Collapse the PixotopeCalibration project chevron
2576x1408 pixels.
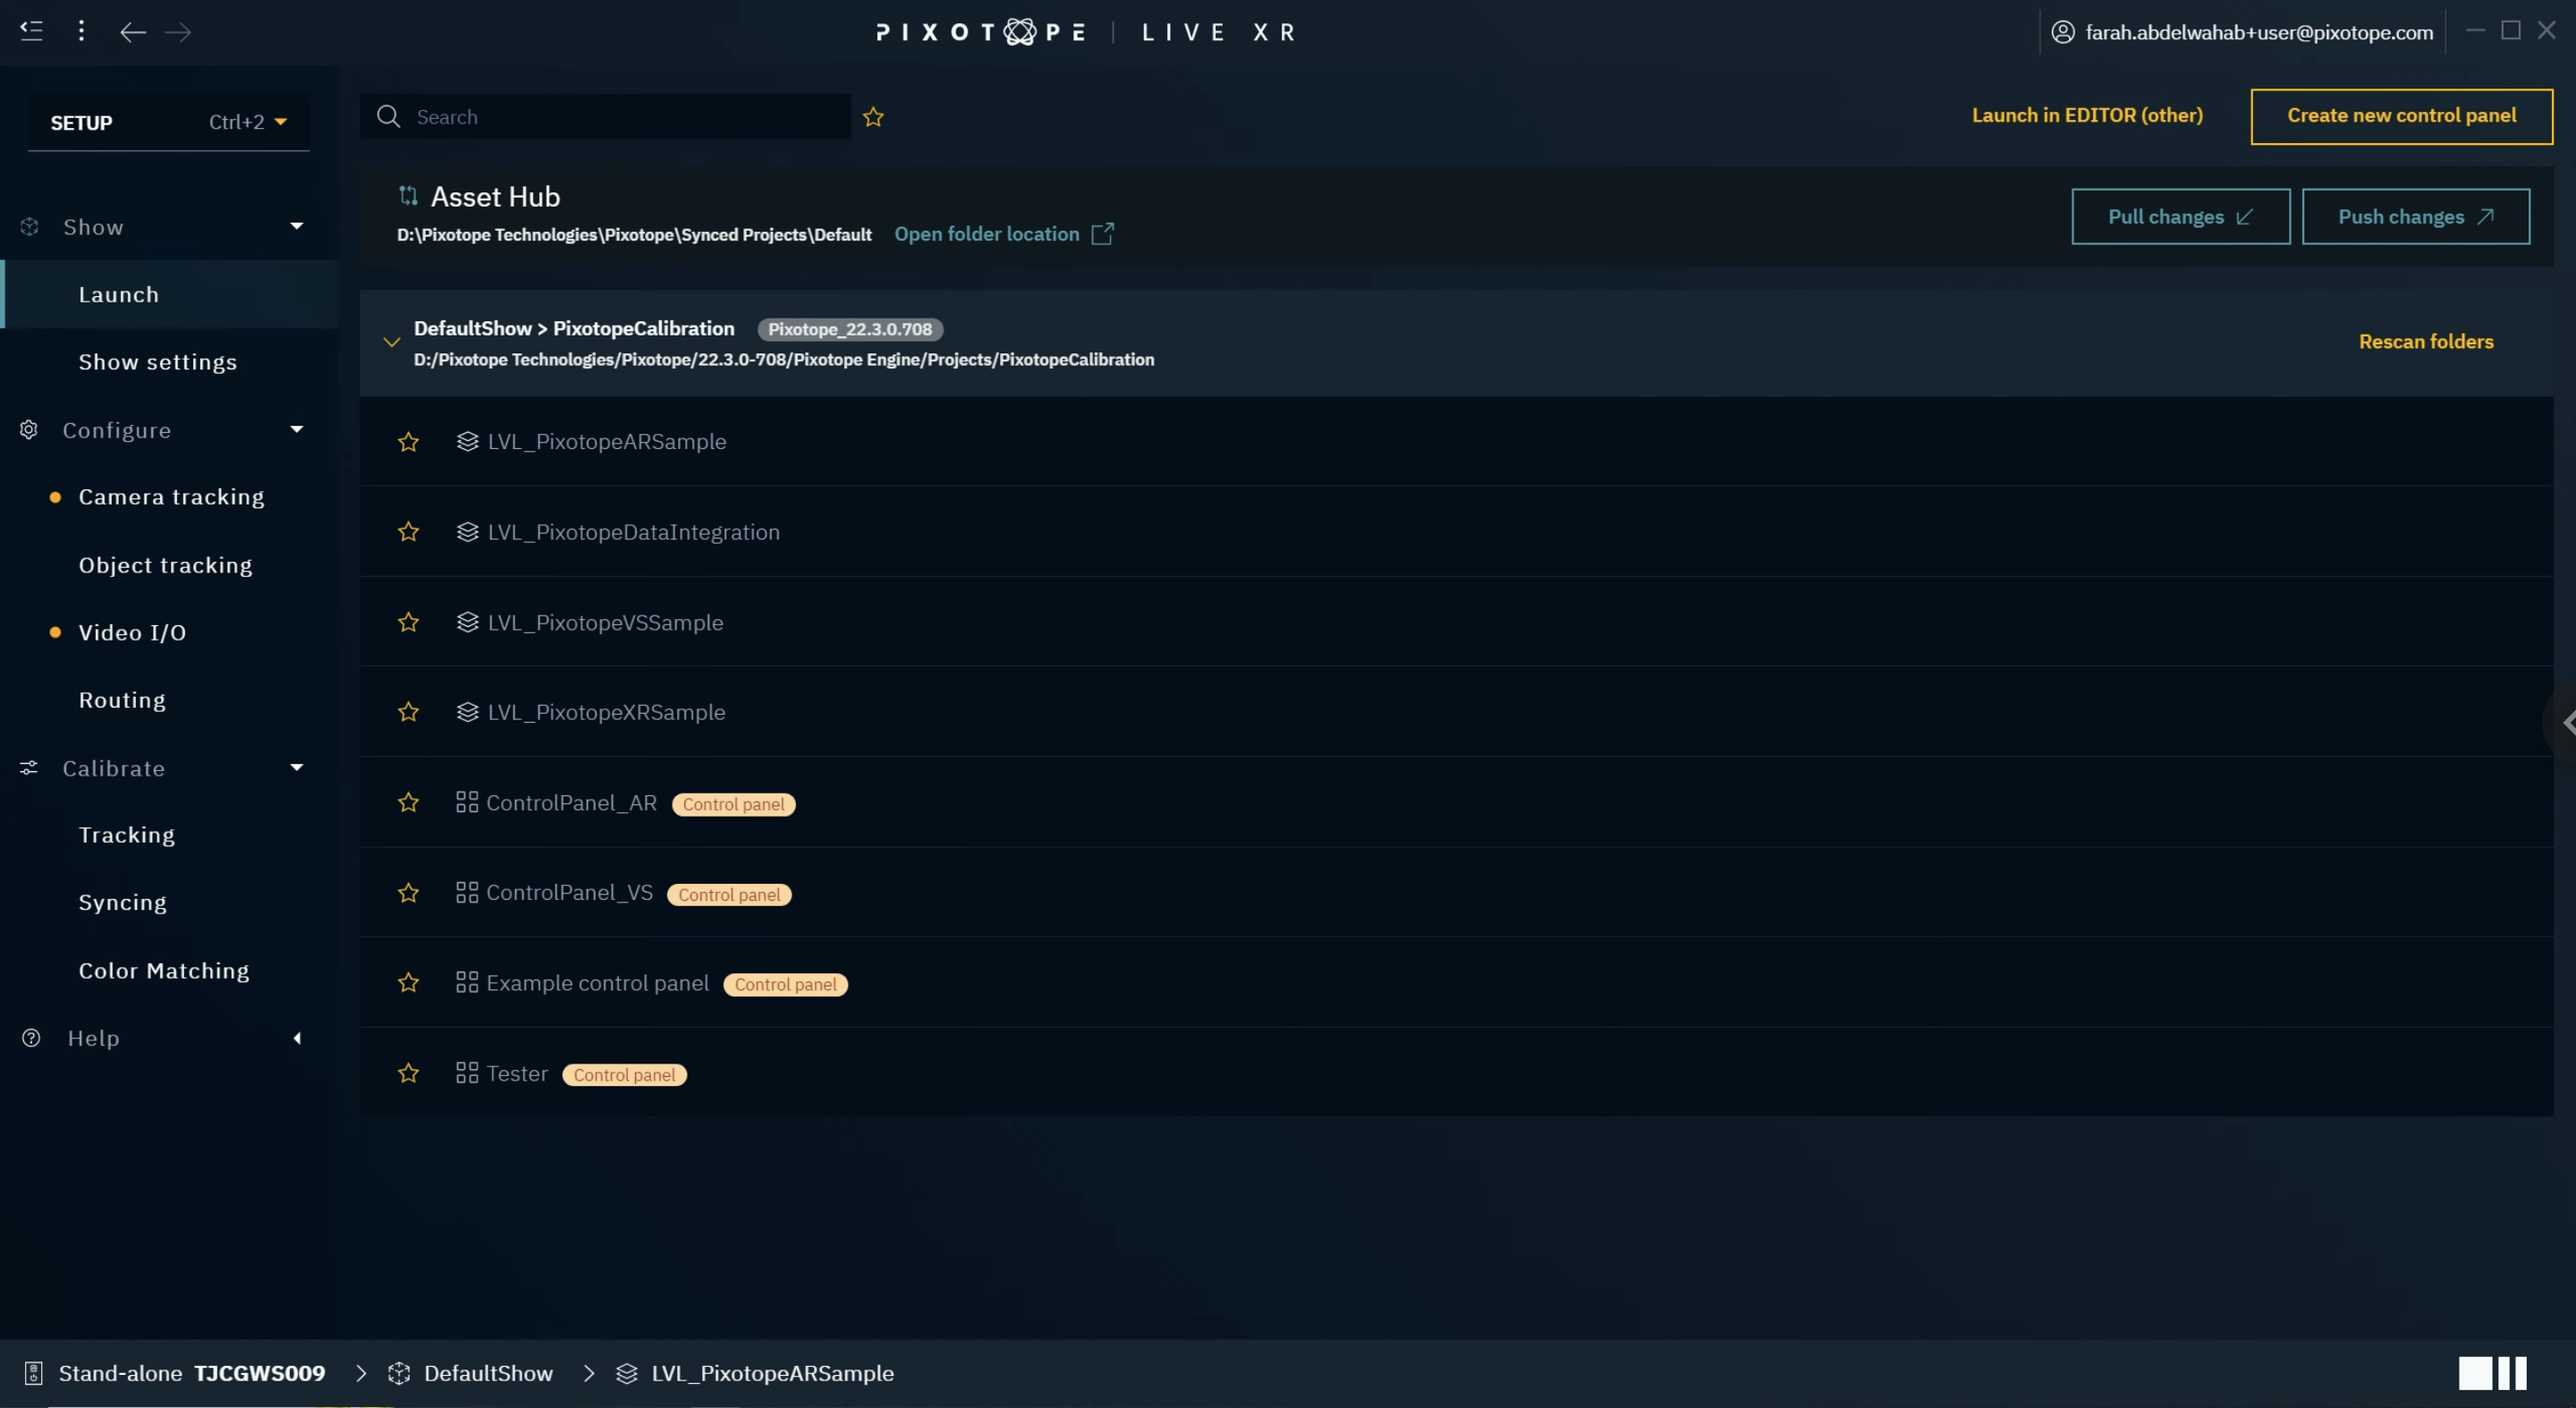pos(391,342)
